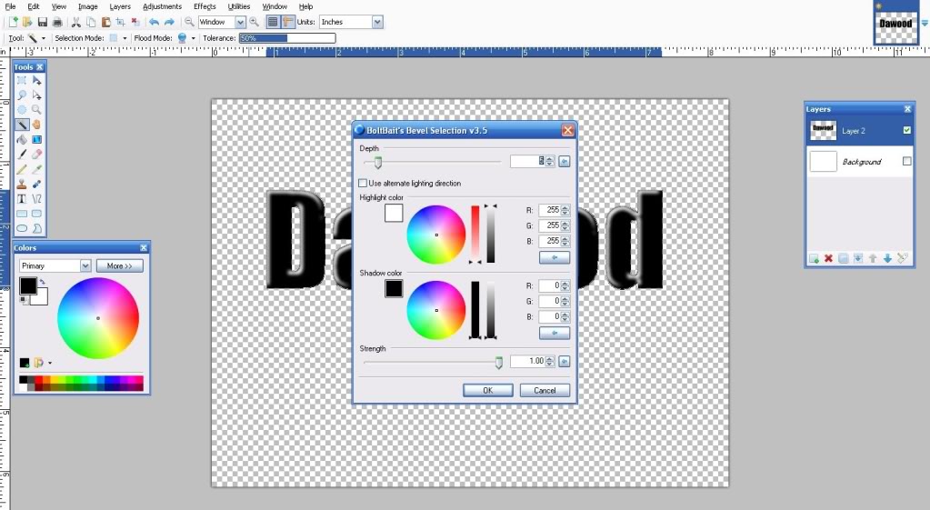Select the Ellipse shape tool
This screenshot has width=930, height=510.
tap(22, 228)
